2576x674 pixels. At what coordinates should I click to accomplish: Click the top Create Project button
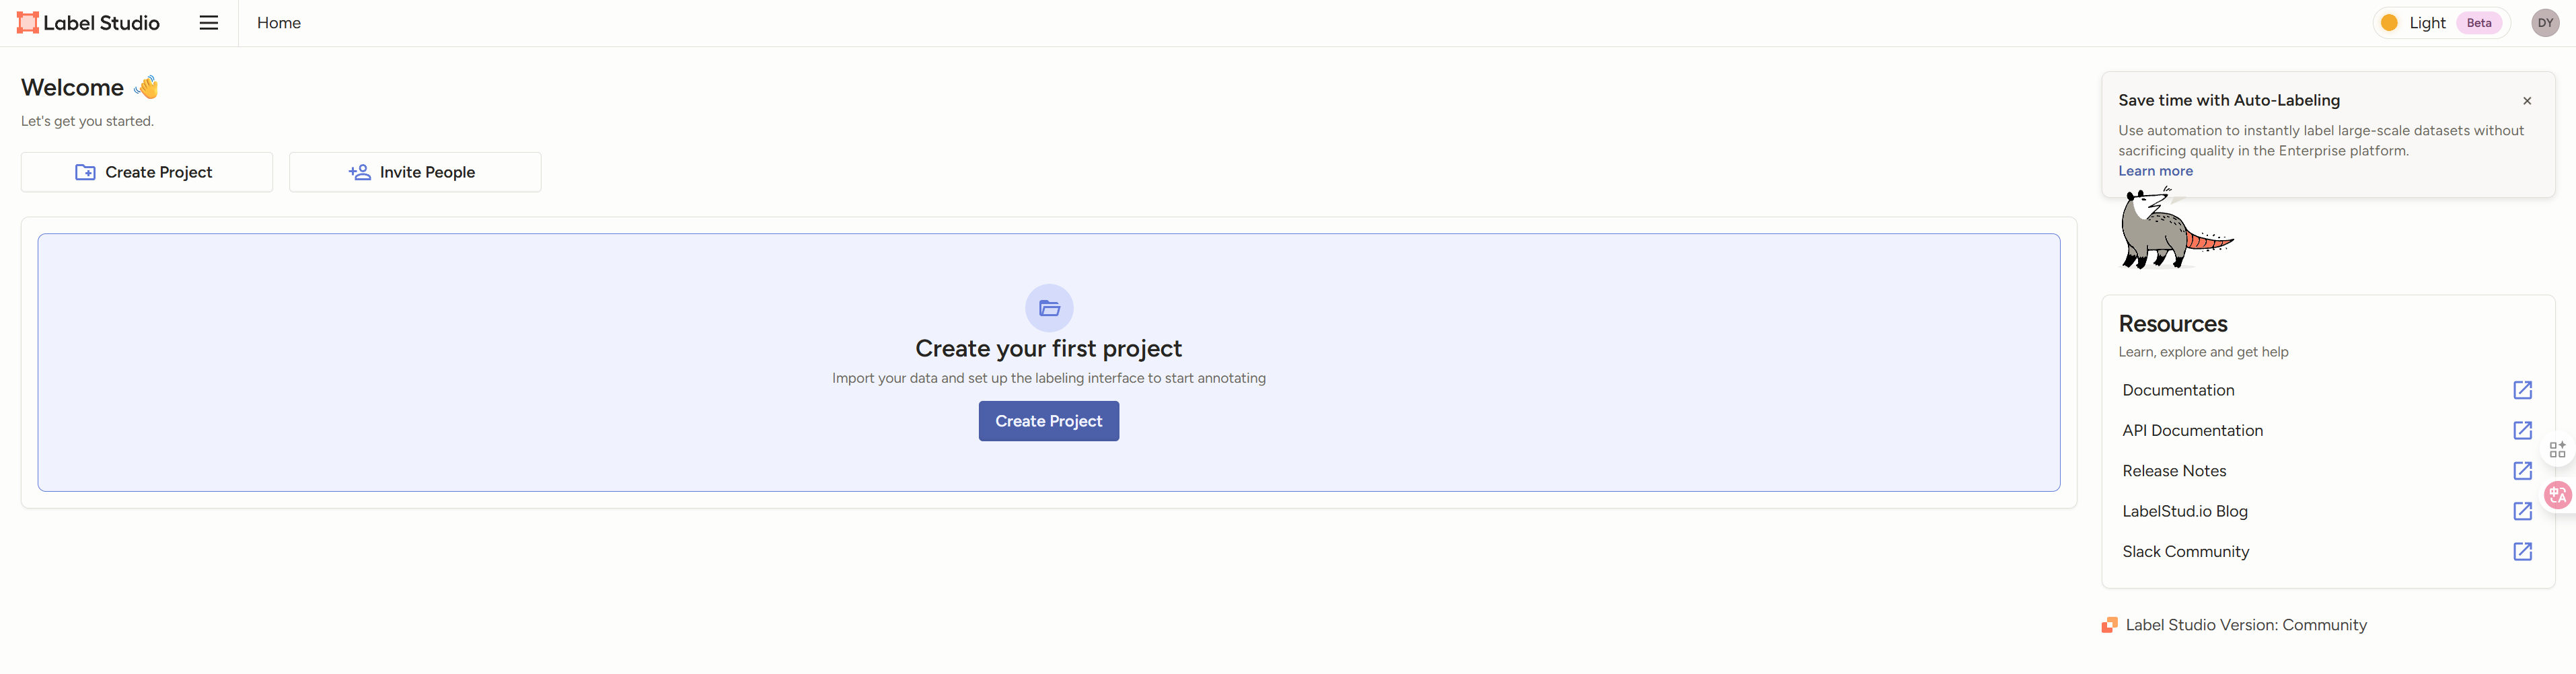pyautogui.click(x=147, y=172)
